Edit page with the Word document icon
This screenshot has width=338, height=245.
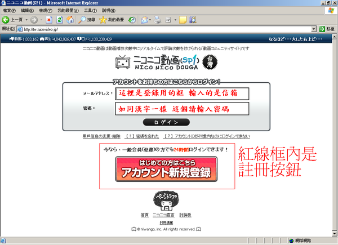pos(168,20)
